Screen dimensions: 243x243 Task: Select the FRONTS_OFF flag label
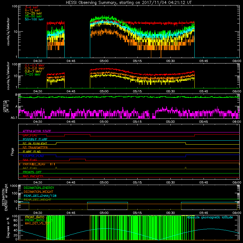click(x=32, y=172)
